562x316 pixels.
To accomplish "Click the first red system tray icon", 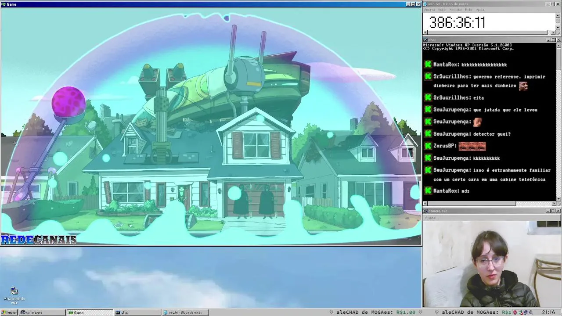I will (516, 312).
